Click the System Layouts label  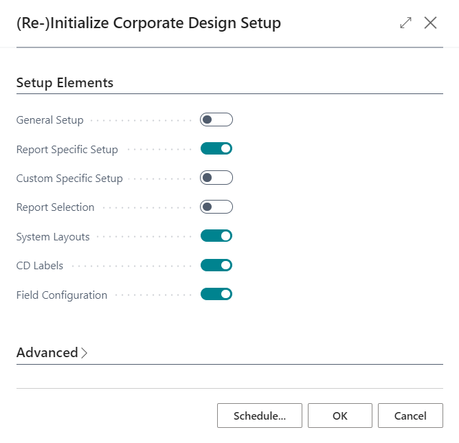coord(53,236)
